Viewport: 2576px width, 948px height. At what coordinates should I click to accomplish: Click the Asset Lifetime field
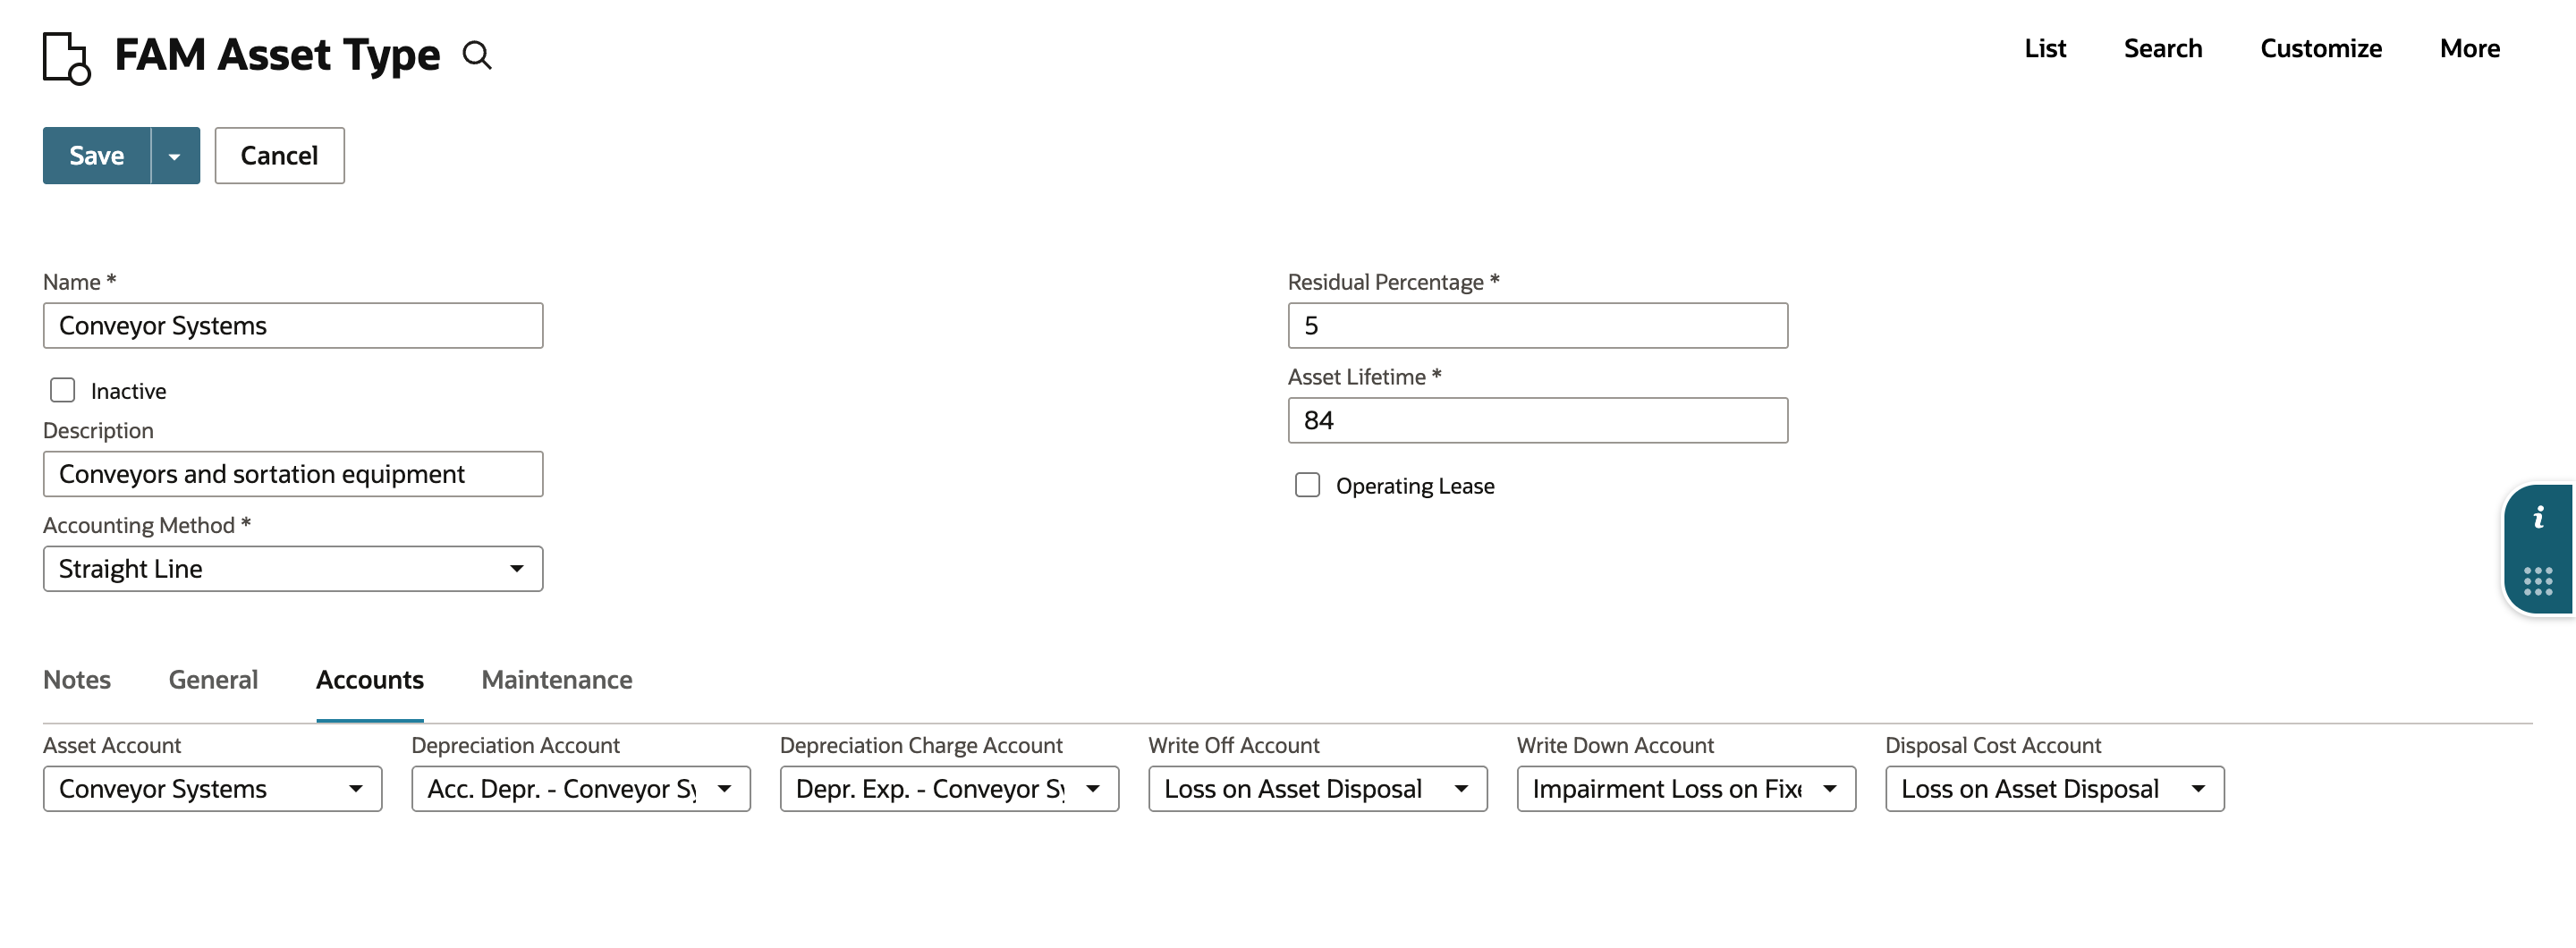[x=1538, y=421]
